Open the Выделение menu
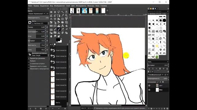The height and width of the screenshot is (110, 197). coord(44,6)
